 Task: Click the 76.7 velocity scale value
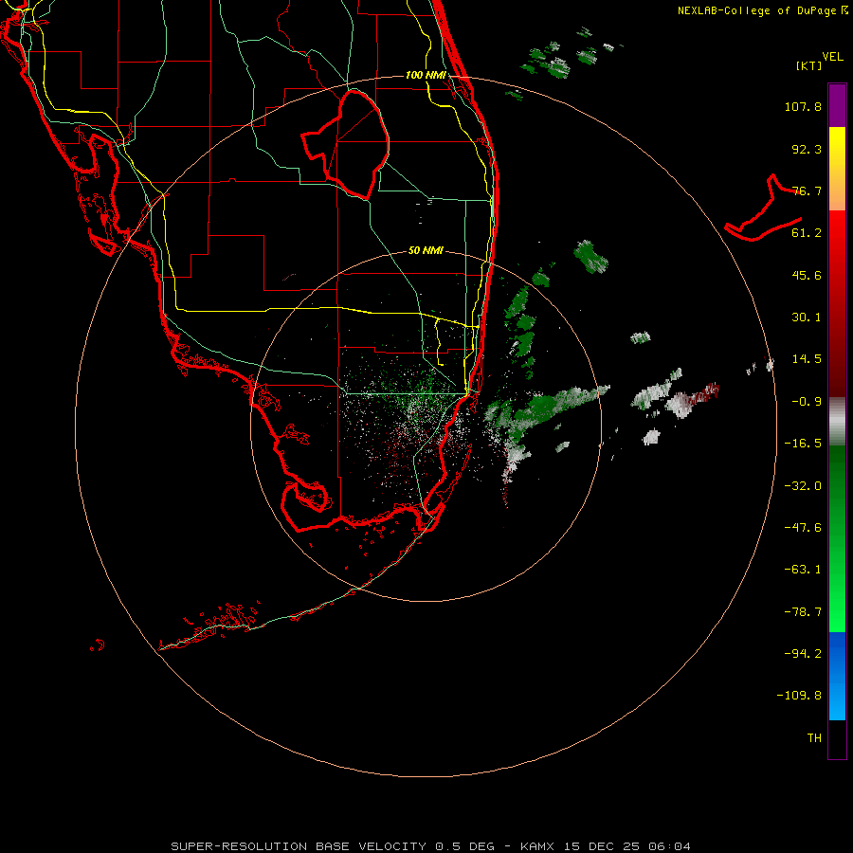(807, 191)
